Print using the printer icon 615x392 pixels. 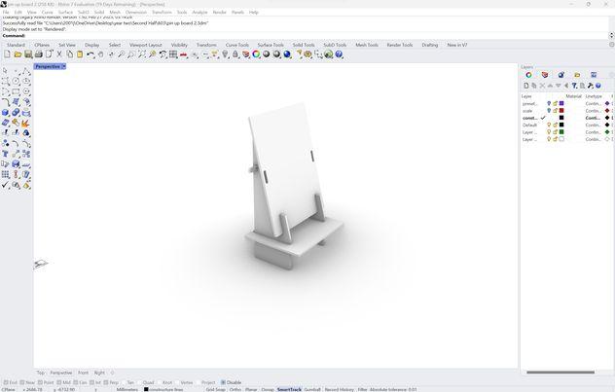pos(39,54)
